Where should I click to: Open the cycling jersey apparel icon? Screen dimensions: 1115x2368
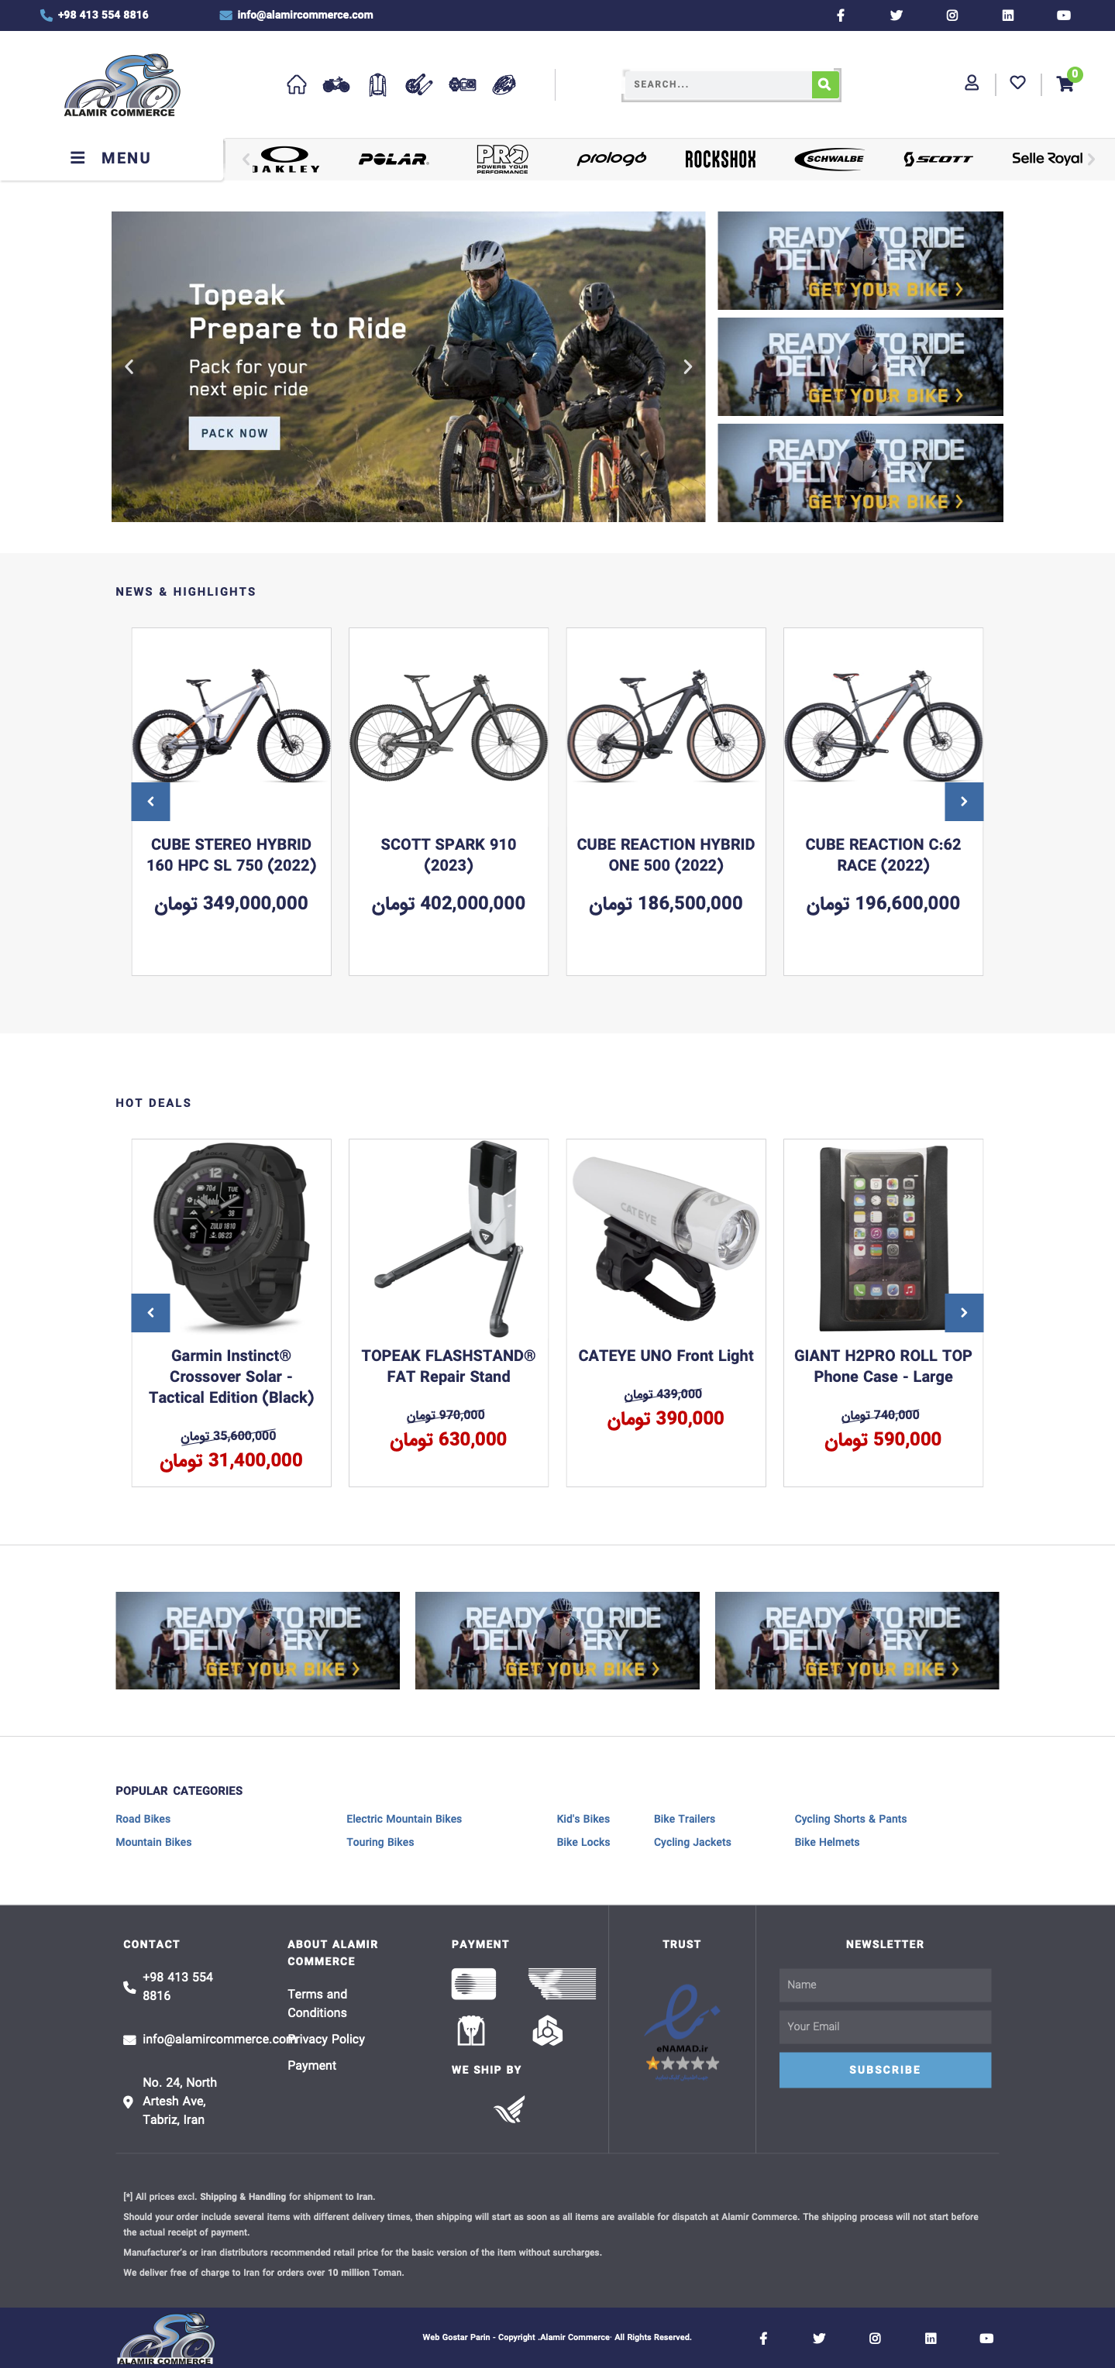377,84
